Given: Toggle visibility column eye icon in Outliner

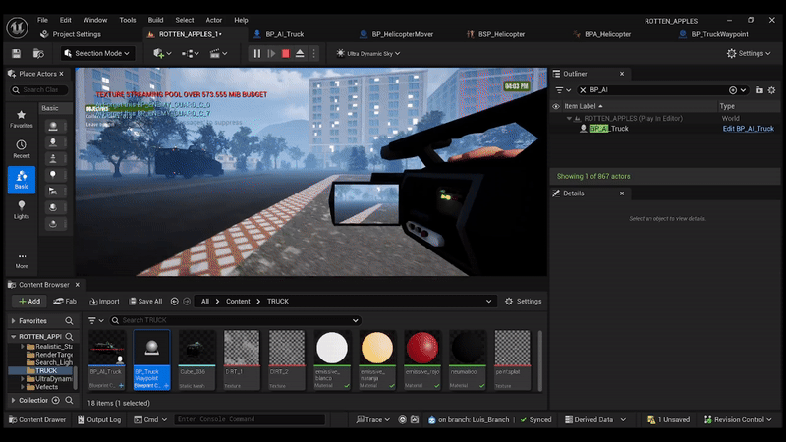Looking at the screenshot, I should coord(556,106).
